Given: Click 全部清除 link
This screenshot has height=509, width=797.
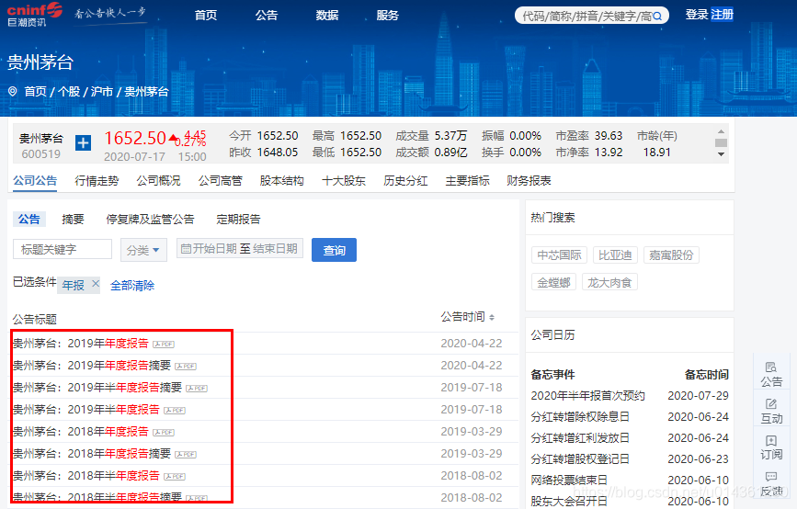Looking at the screenshot, I should click(132, 286).
